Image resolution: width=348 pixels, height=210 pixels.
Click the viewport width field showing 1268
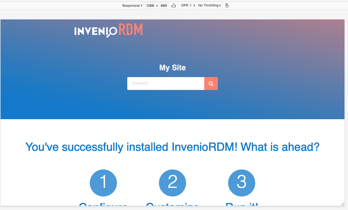(150, 5)
